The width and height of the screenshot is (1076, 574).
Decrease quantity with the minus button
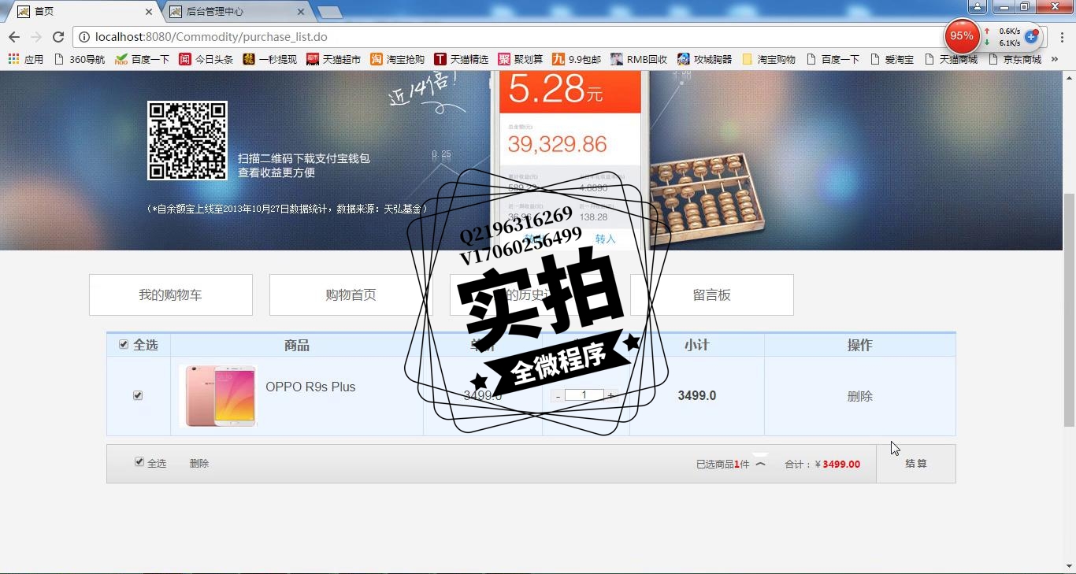click(558, 396)
